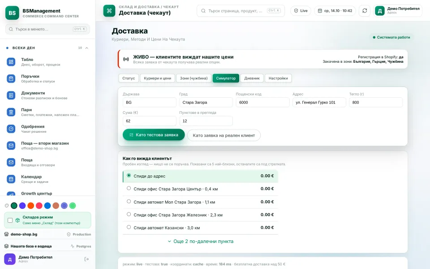430x269 pixels.
Task: Select Спиди офис Стара Загора Железник radio
Action: coord(129,214)
